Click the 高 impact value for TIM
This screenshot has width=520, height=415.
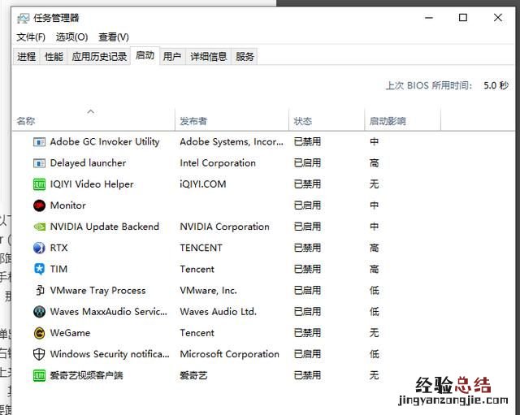pos(374,269)
